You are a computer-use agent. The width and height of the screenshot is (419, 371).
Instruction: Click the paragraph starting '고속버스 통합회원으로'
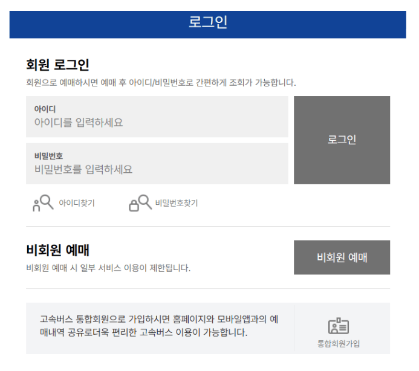(159, 326)
